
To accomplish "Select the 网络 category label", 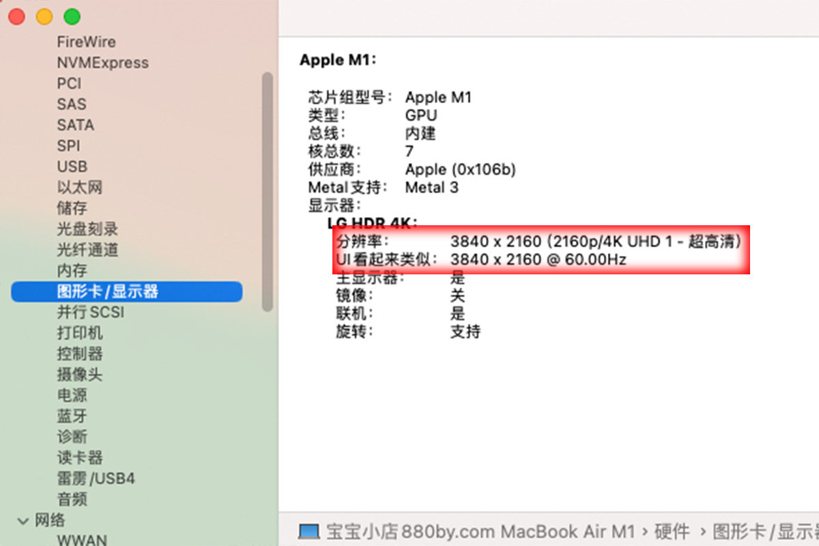I will [x=50, y=521].
